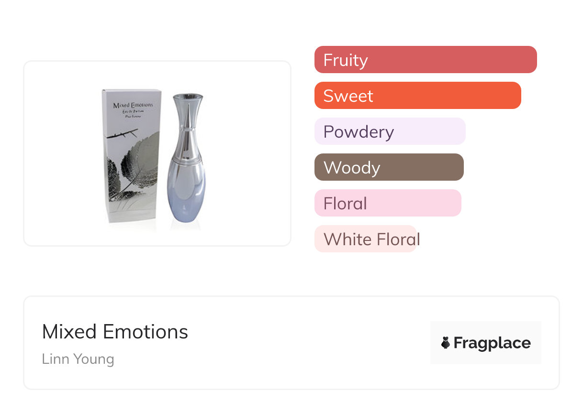
Task: Click the word Fruity in the top bar
Action: [x=346, y=60]
